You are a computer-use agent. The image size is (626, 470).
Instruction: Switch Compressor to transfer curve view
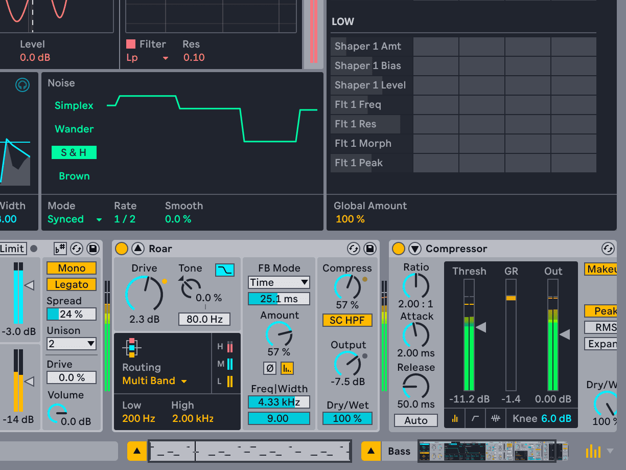(x=475, y=419)
